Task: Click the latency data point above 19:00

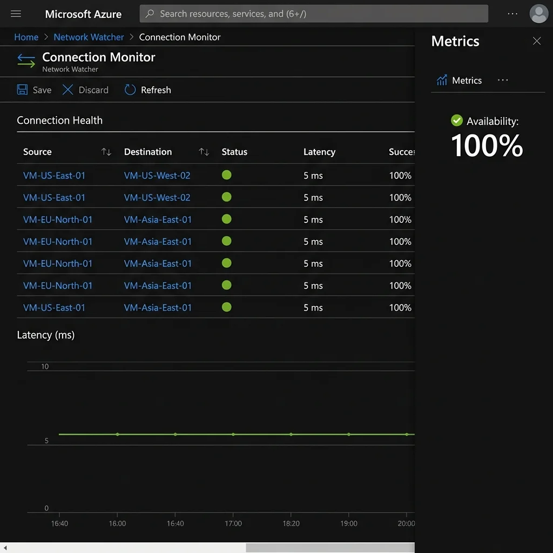Action: pos(349,434)
